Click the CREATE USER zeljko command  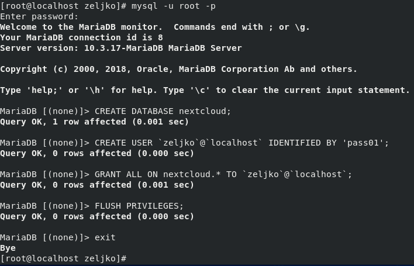242,143
